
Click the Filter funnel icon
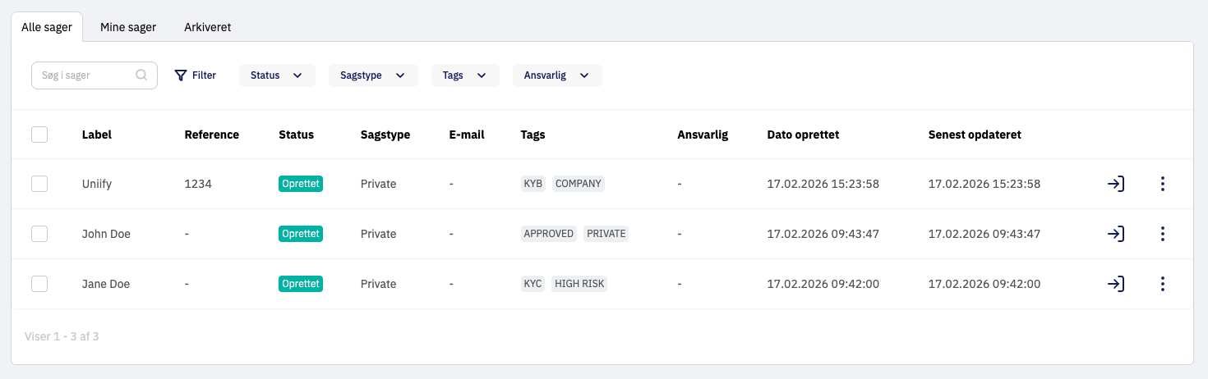click(x=181, y=75)
